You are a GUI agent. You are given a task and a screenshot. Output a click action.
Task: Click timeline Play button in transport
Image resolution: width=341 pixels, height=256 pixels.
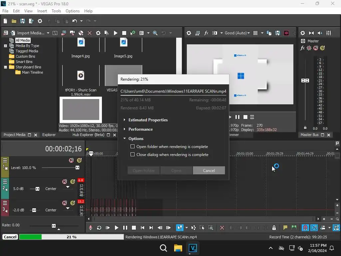(116, 228)
